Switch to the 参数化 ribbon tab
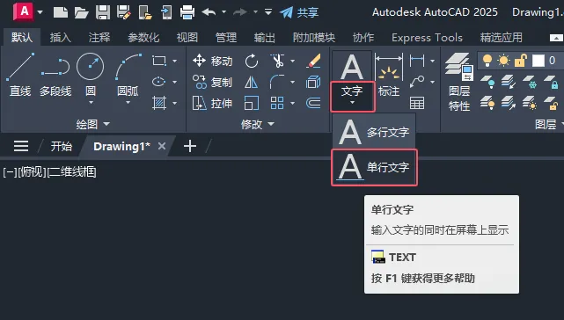The image size is (564, 320). [x=143, y=38]
